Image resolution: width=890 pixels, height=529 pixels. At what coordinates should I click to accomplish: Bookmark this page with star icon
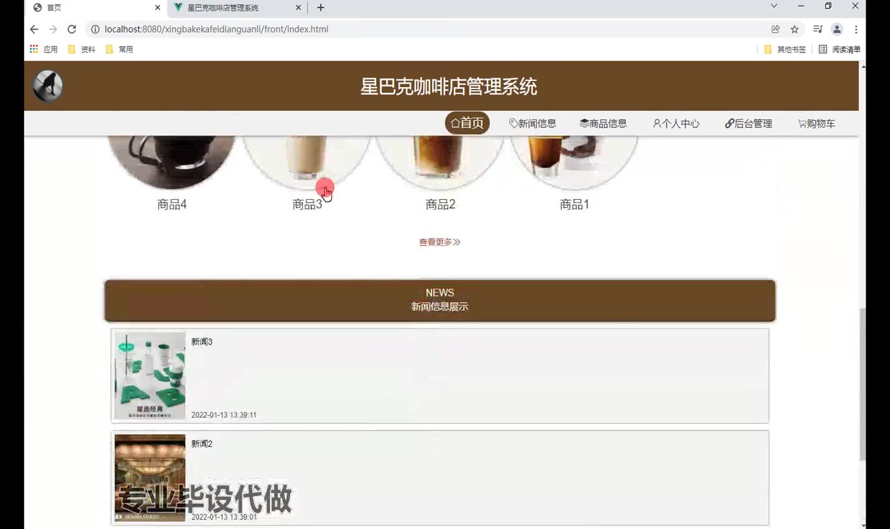pyautogui.click(x=795, y=29)
